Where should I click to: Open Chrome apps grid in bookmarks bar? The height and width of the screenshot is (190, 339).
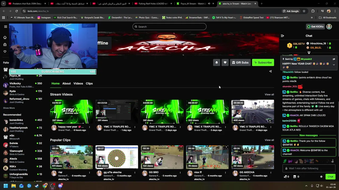coord(3,18)
